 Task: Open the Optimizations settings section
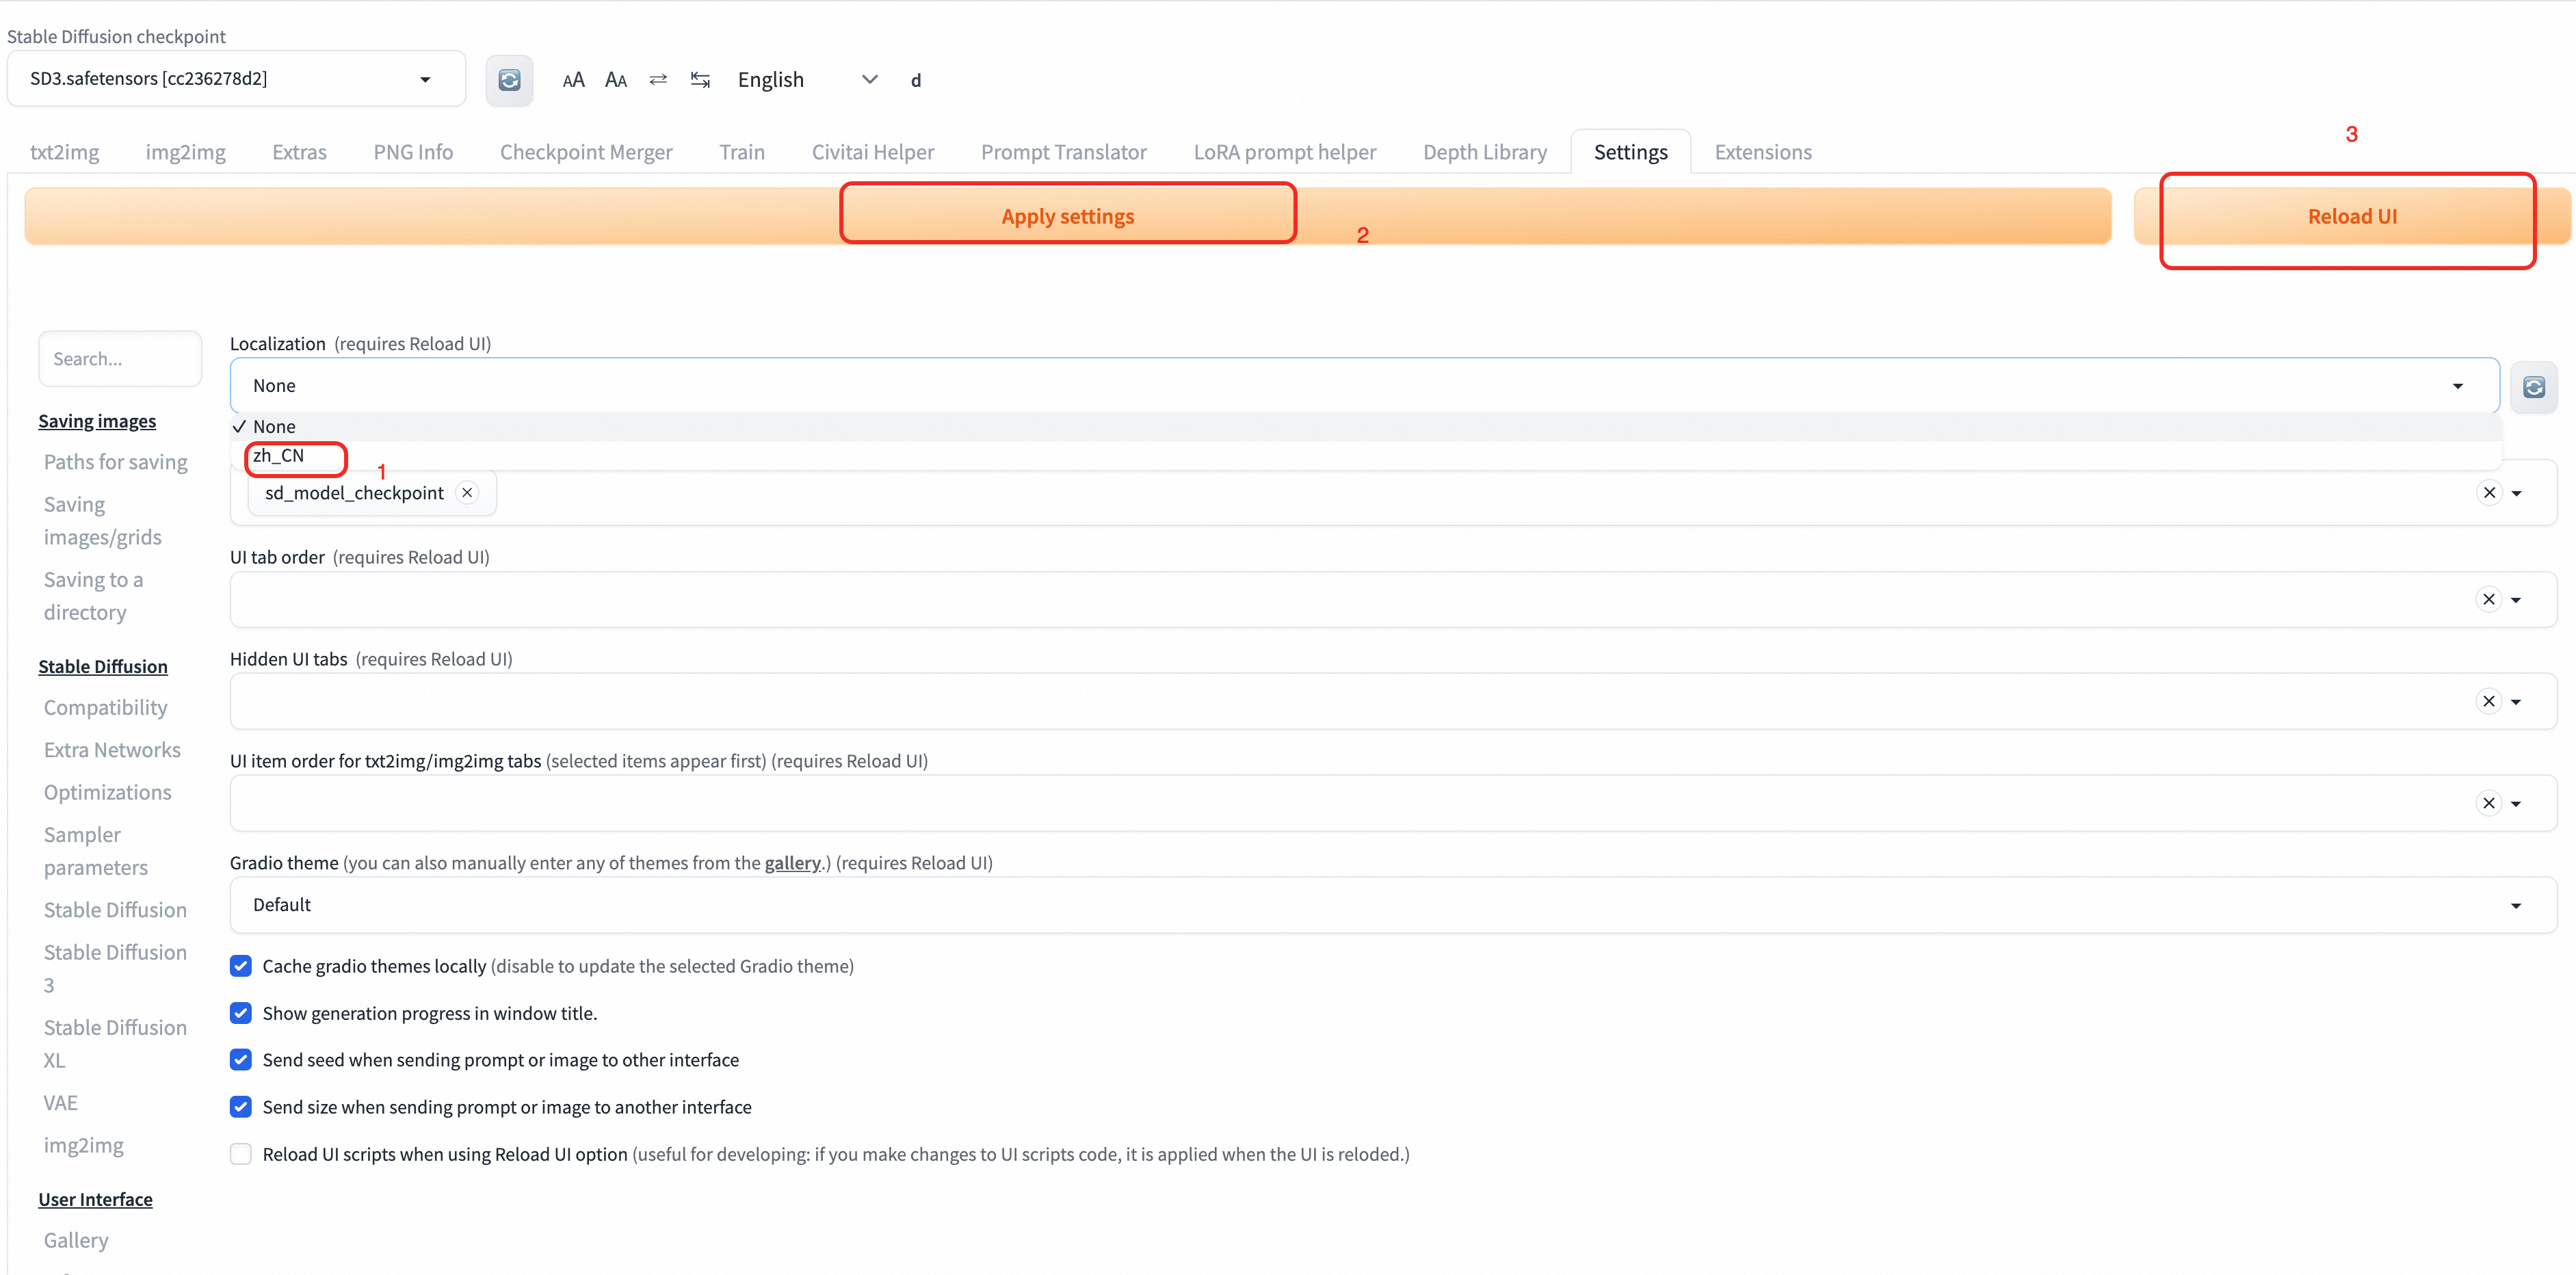point(108,792)
